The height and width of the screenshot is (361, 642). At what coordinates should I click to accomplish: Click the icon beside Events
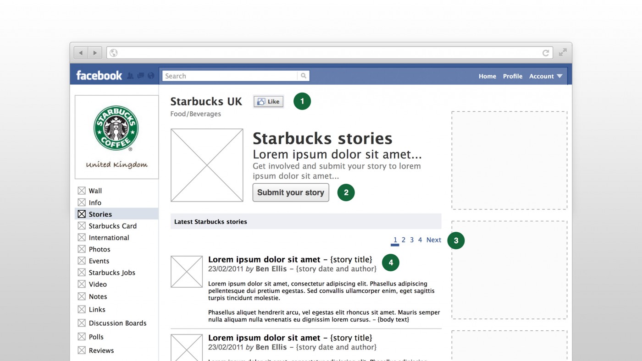point(82,261)
